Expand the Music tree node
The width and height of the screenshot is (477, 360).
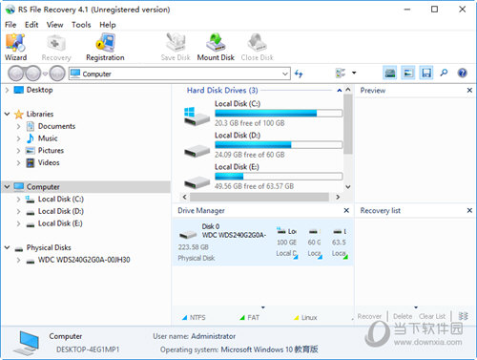pyautogui.click(x=18, y=138)
